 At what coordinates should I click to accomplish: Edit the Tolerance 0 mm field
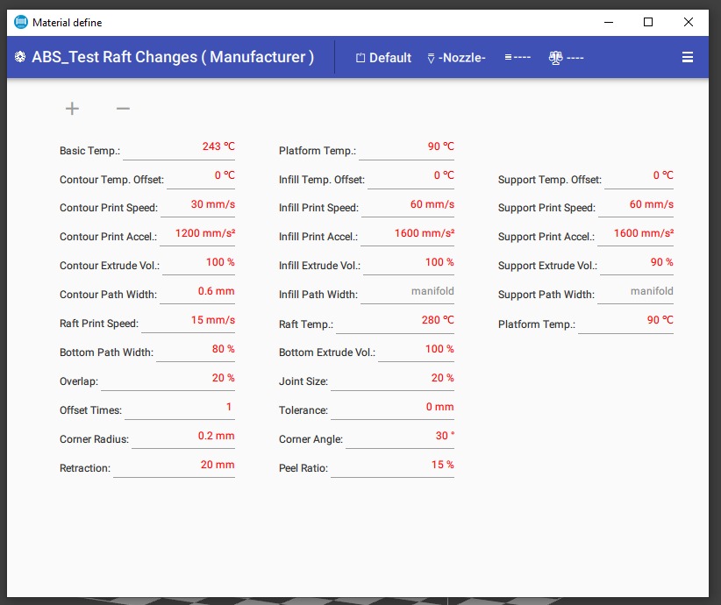[393, 408]
